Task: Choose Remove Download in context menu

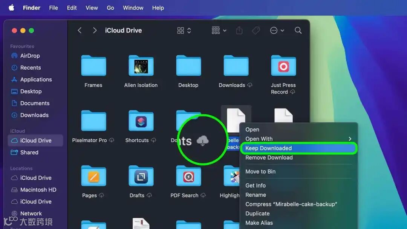Action: coord(298,157)
